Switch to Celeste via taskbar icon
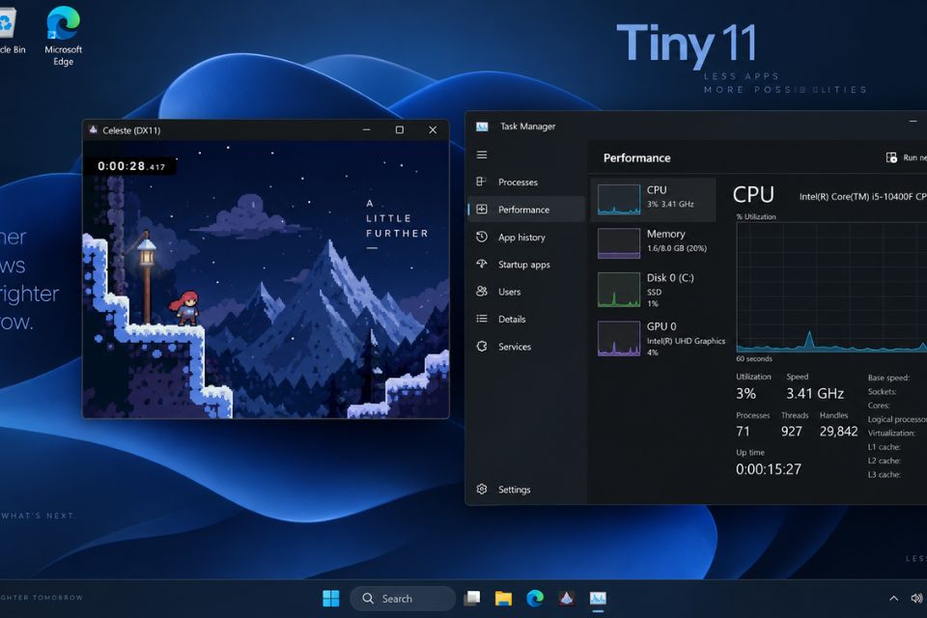Image resolution: width=927 pixels, height=618 pixels. 567,599
